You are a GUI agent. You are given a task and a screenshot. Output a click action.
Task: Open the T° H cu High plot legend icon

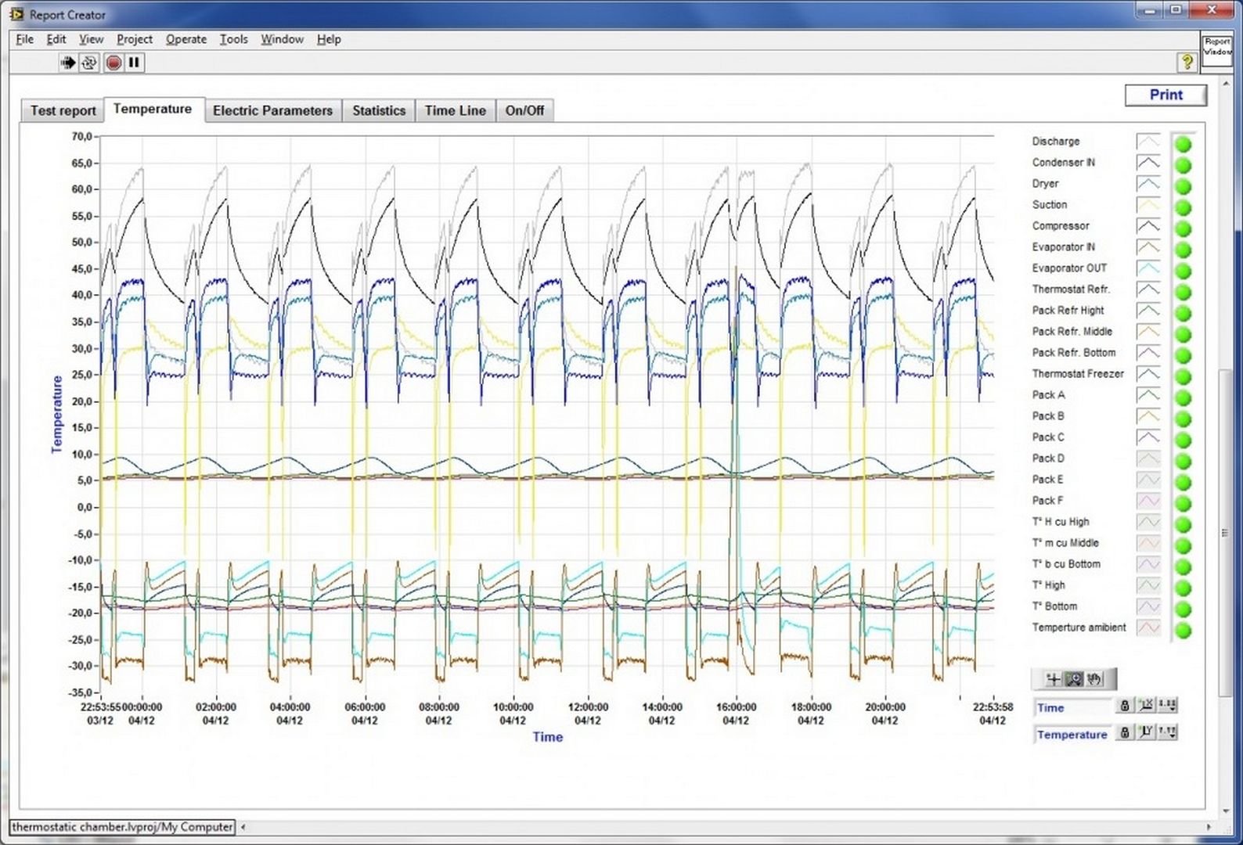coord(1148,522)
